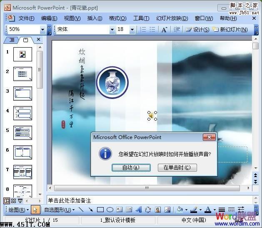The width and height of the screenshot is (262, 228).
Task: Expand line color dropdown arrow
Action: click(200, 210)
